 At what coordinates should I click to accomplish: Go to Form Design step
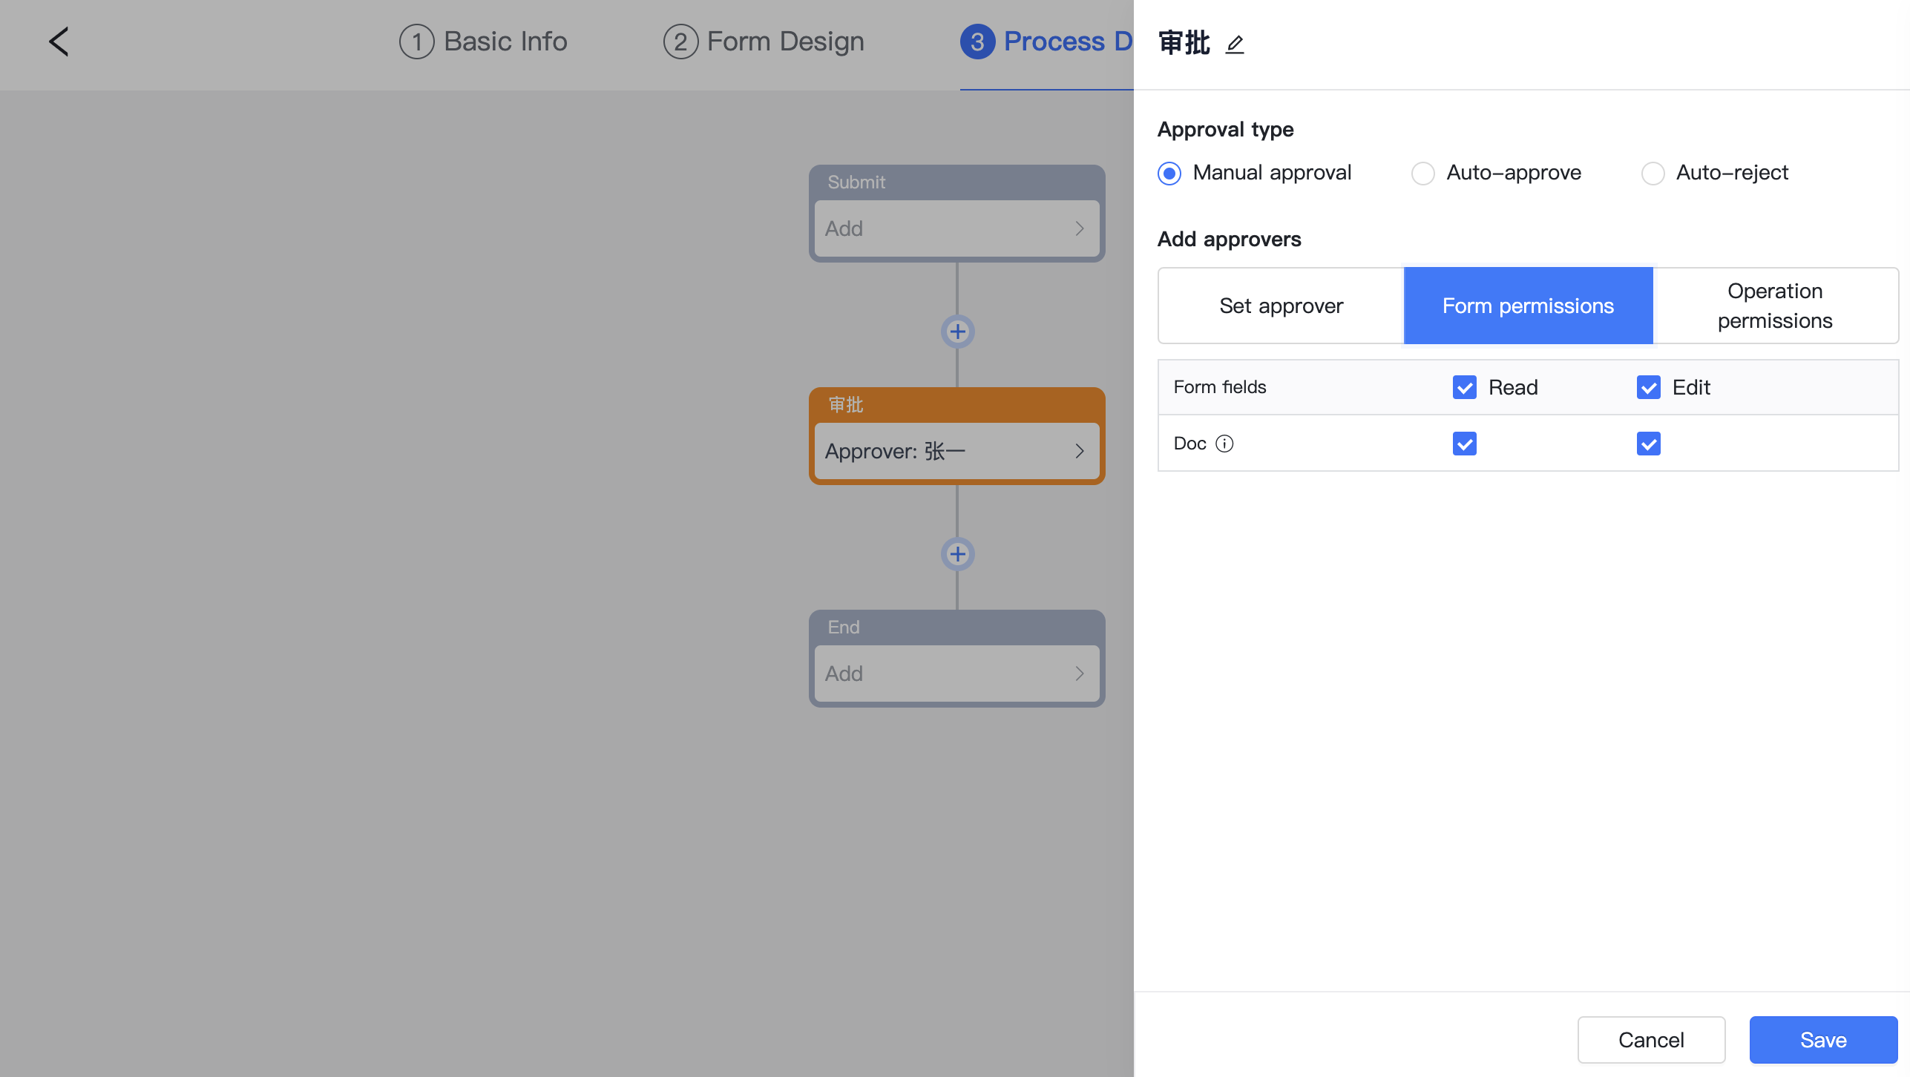point(764,42)
